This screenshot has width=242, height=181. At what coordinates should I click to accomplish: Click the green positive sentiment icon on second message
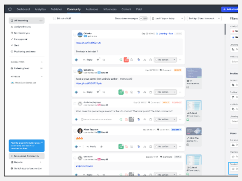pyautogui.click(x=121, y=92)
